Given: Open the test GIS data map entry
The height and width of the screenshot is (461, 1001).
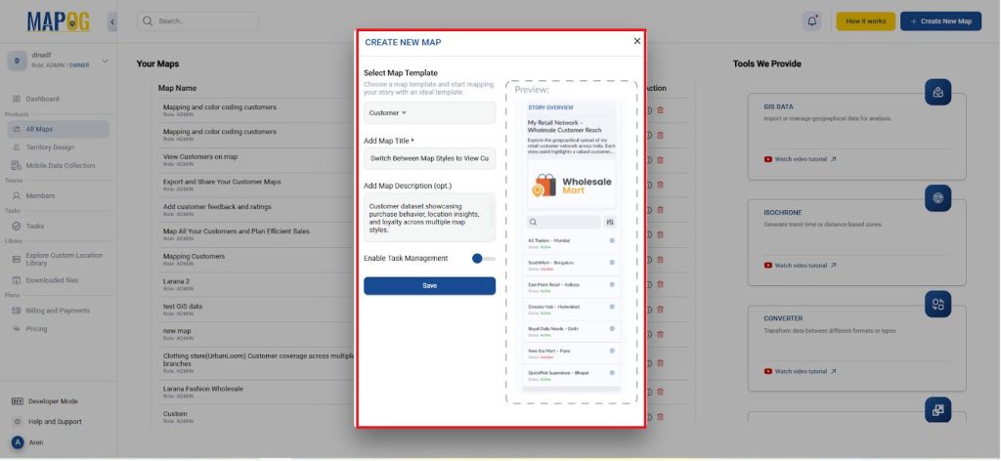Looking at the screenshot, I should tap(183, 306).
